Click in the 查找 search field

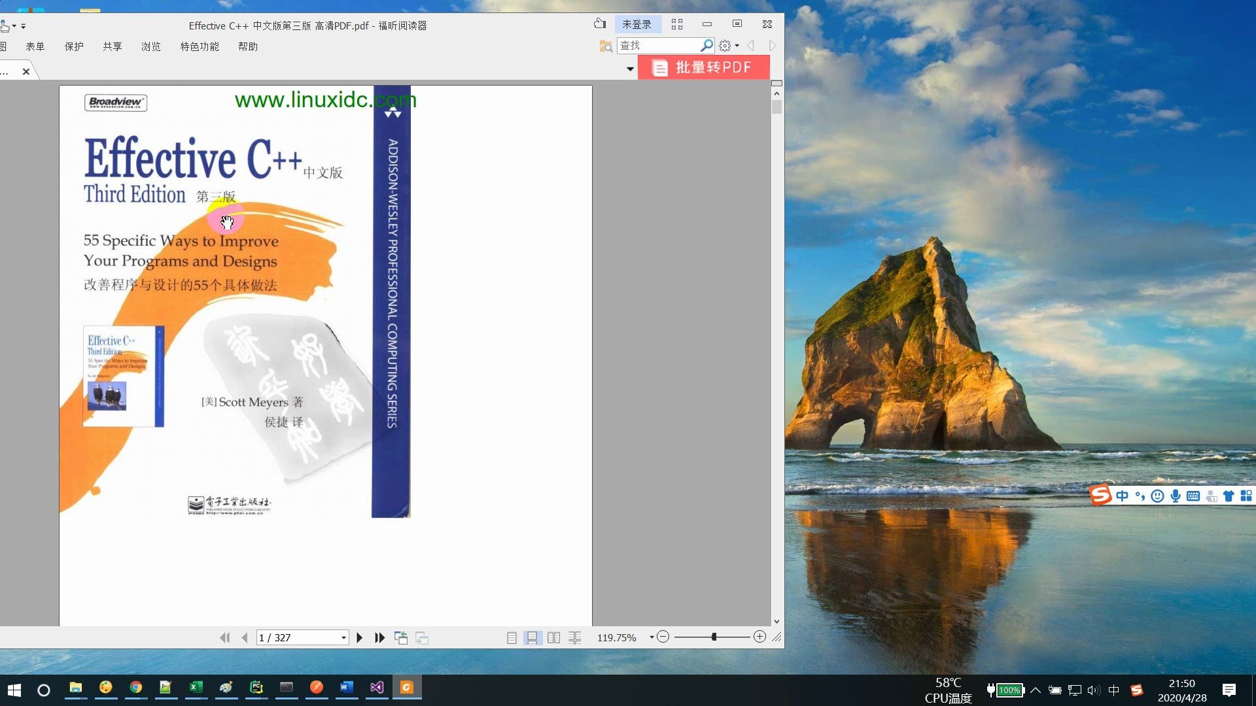pyautogui.click(x=657, y=45)
